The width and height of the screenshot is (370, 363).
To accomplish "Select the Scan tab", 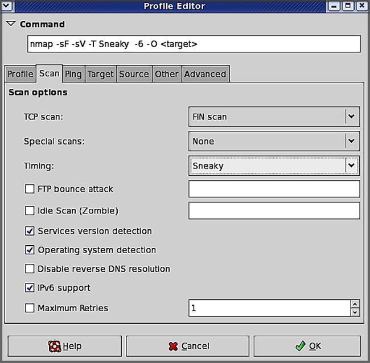I will [x=50, y=73].
